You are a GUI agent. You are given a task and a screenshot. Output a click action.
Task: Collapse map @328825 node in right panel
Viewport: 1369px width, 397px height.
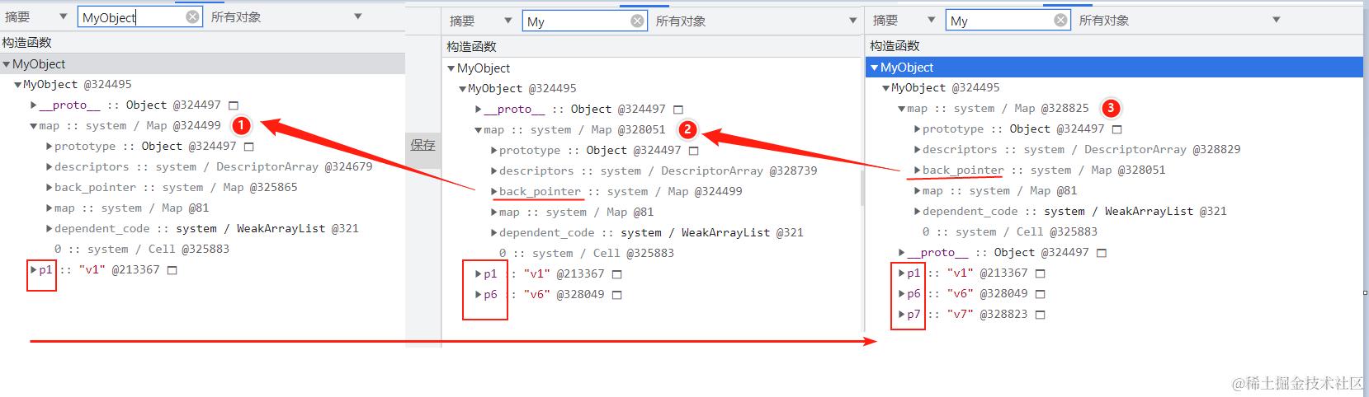901,109
